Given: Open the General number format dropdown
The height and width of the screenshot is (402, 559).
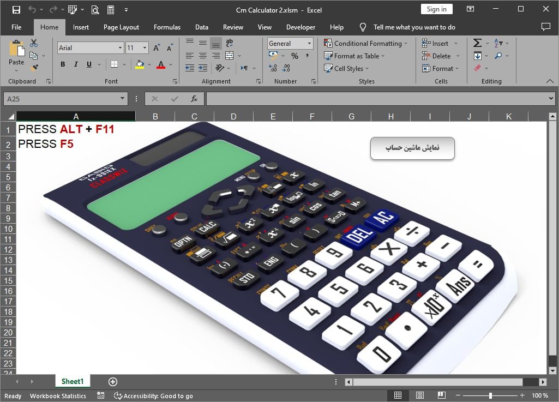Looking at the screenshot, I should tap(309, 44).
